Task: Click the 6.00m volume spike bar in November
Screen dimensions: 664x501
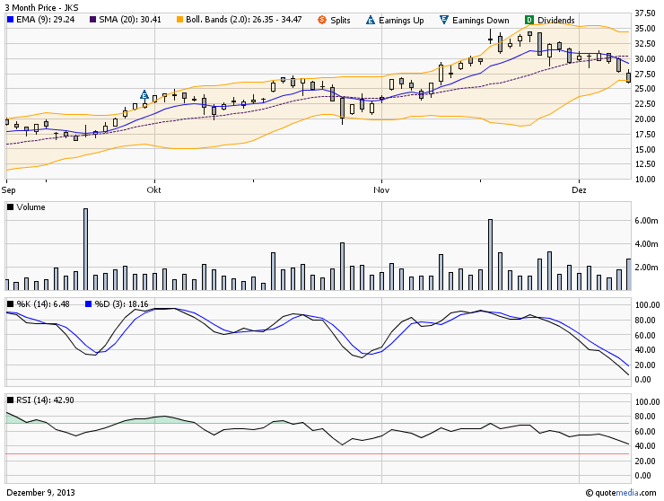Action: [491, 255]
